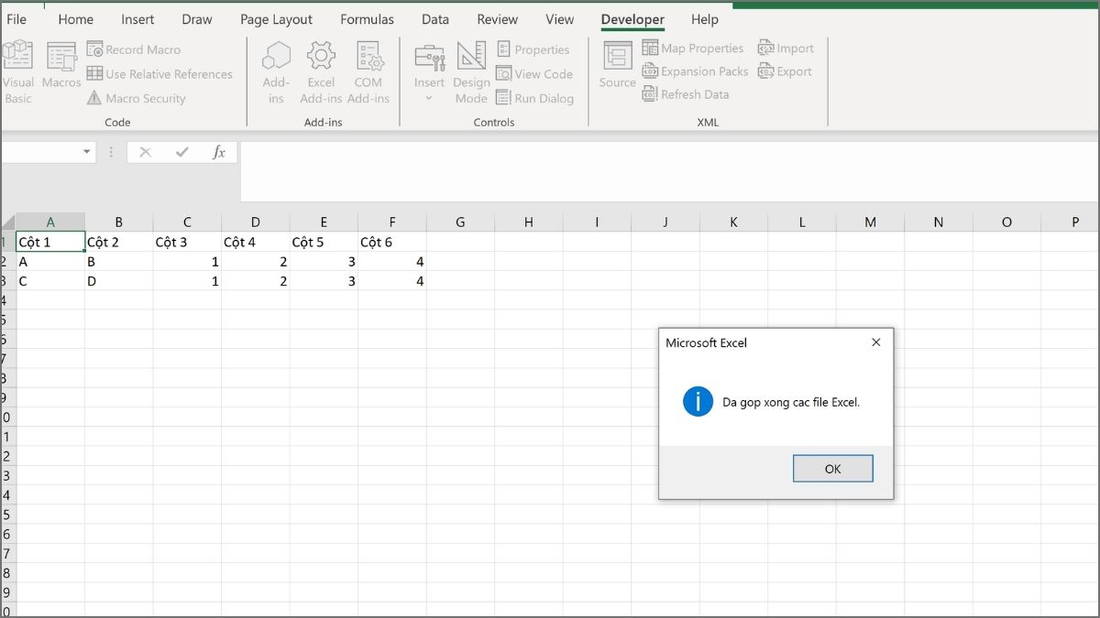Select the cell containing Cột 5

click(x=324, y=242)
